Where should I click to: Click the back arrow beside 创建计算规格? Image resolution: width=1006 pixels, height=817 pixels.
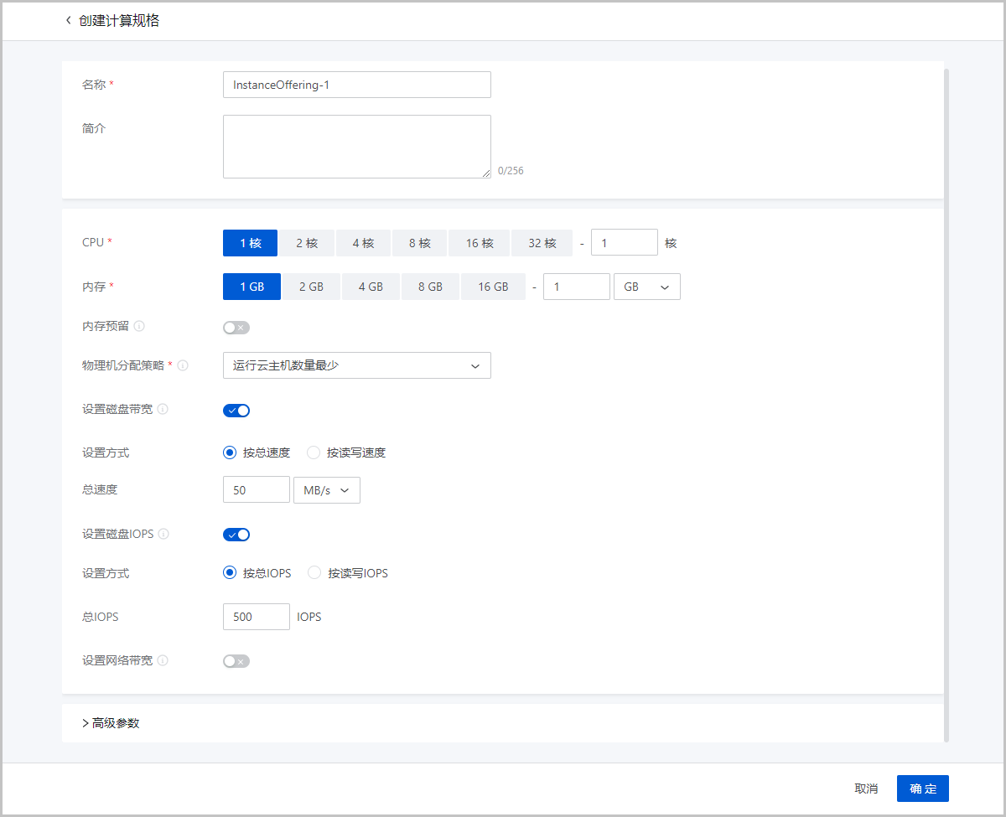(68, 21)
